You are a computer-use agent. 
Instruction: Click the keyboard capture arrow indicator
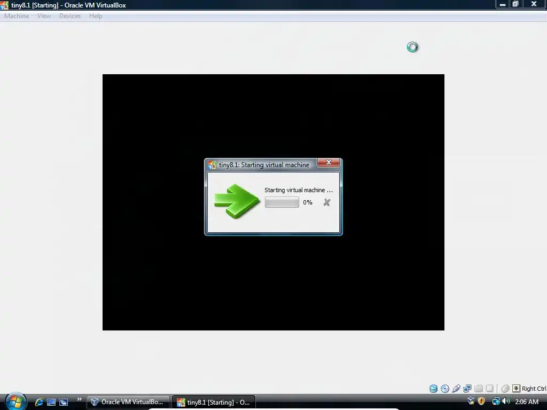pos(517,389)
